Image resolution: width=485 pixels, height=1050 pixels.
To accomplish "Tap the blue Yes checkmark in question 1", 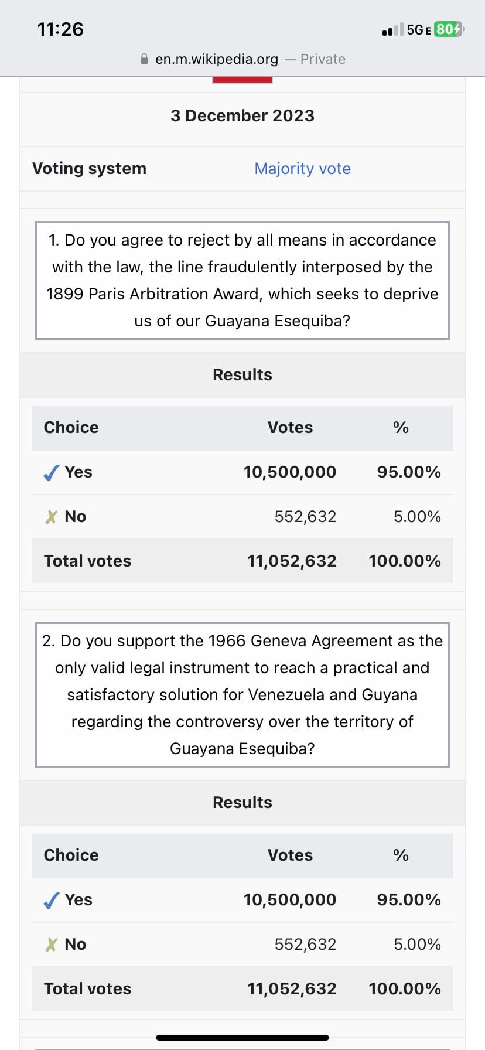I will (x=52, y=472).
